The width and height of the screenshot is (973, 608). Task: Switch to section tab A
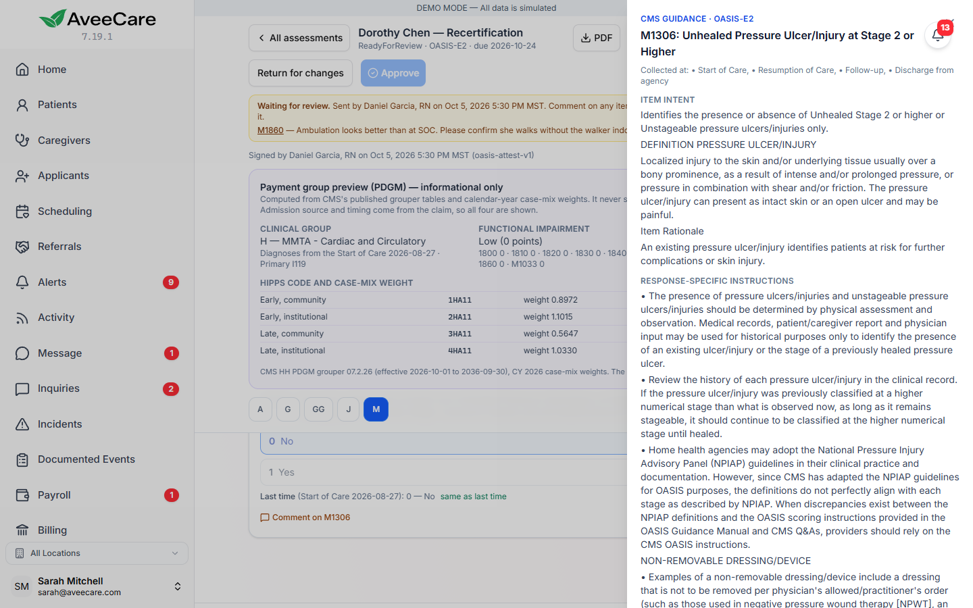coord(260,409)
